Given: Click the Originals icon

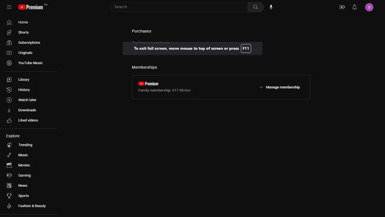Looking at the screenshot, I should click(9, 53).
